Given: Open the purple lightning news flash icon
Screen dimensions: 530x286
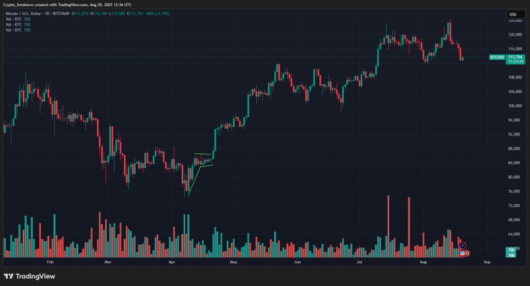Looking at the screenshot, I should click(463, 245).
